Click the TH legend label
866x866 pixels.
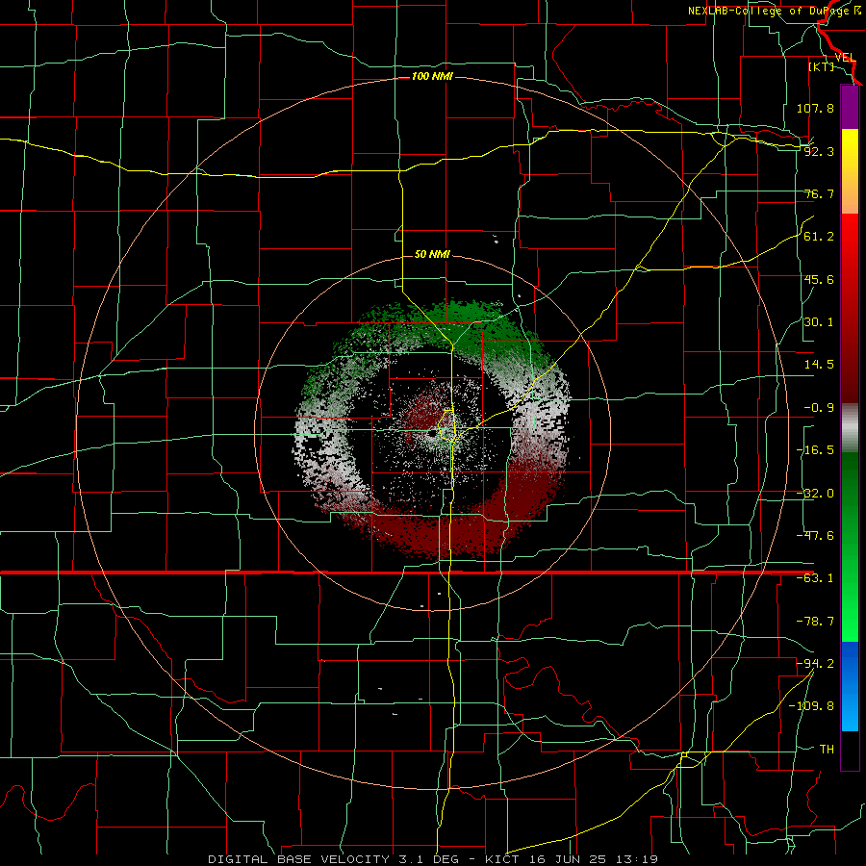(x=827, y=750)
